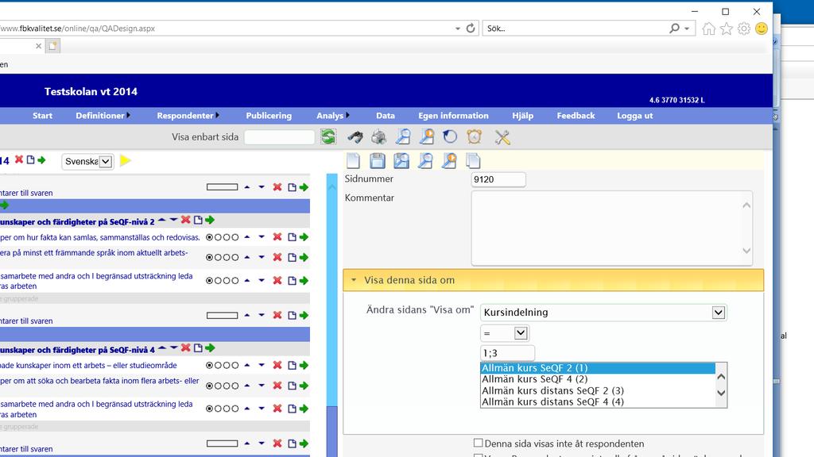Click the yellow play arrow beside Svenska
Image resolution: width=814 pixels, height=457 pixels.
(x=125, y=160)
